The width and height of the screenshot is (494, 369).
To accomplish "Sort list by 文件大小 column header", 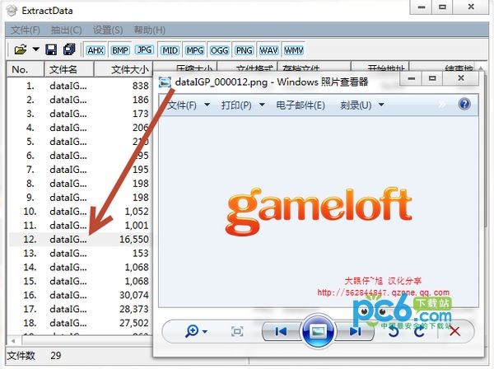I will click(x=123, y=69).
